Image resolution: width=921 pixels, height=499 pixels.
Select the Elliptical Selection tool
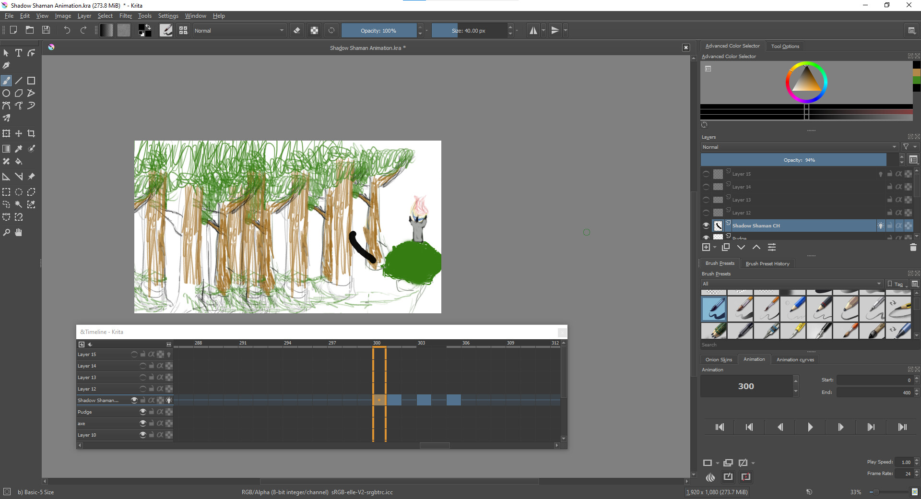(x=19, y=192)
